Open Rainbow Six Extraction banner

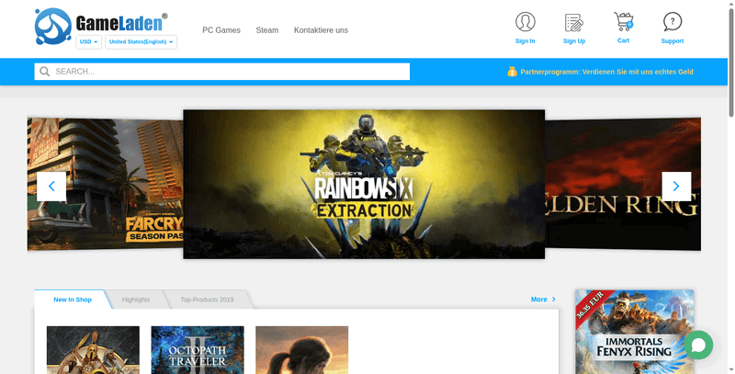coord(364,184)
